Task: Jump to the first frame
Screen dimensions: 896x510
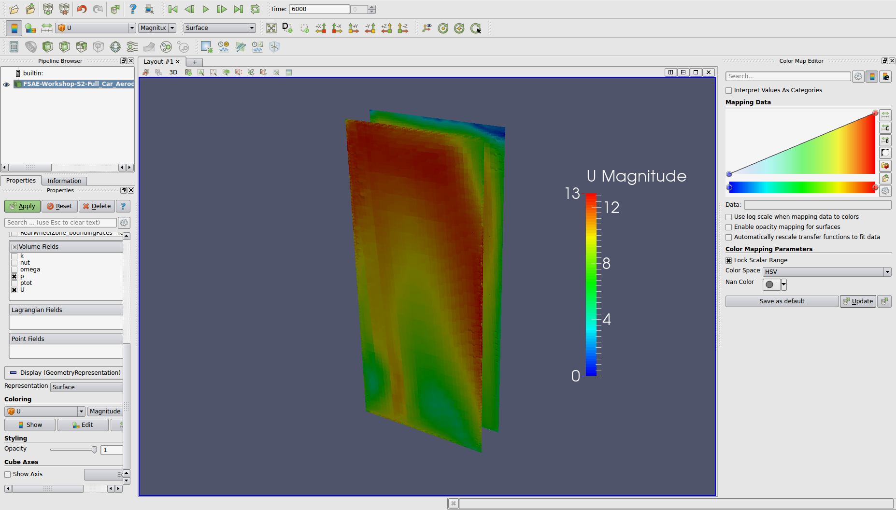Action: pyautogui.click(x=173, y=9)
